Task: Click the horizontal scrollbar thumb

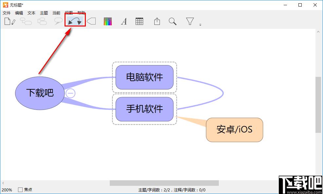Action: 164,183
